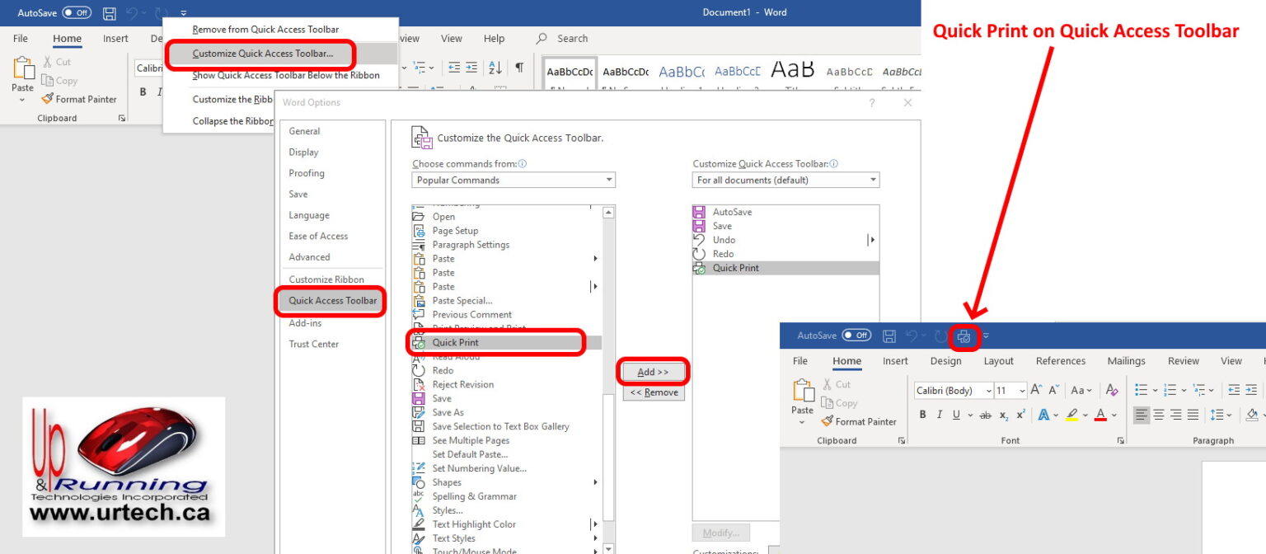Switch to the Insert ribbon tab

[x=115, y=38]
